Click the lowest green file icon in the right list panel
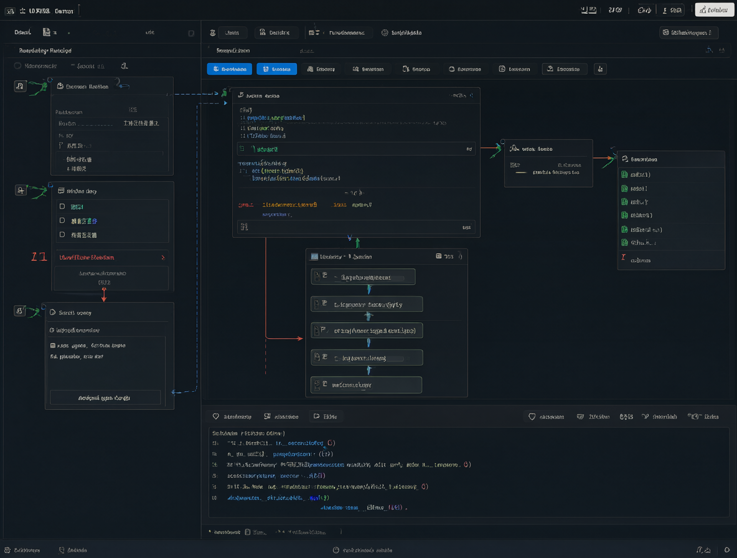The image size is (737, 558). point(624,242)
